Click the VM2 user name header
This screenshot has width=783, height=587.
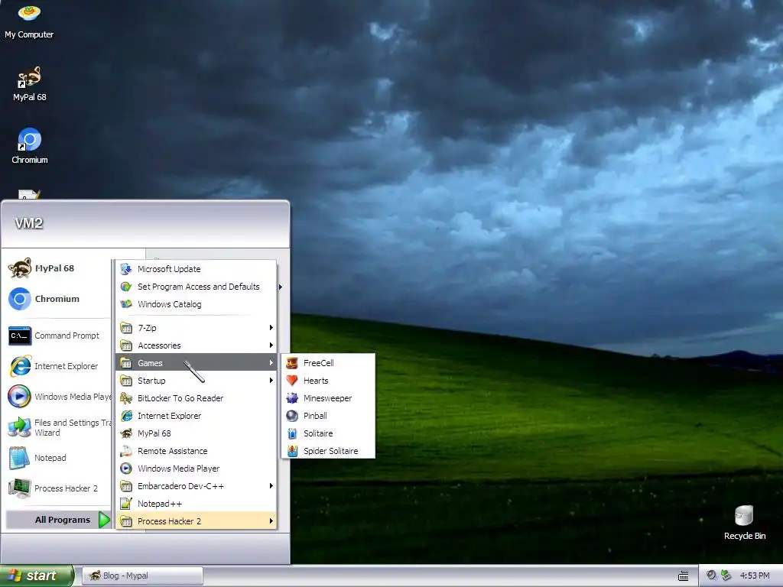tap(28, 223)
